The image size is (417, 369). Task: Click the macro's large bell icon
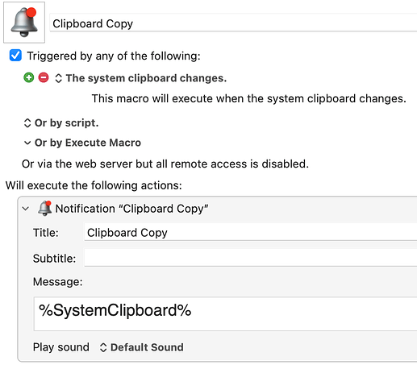(24, 23)
